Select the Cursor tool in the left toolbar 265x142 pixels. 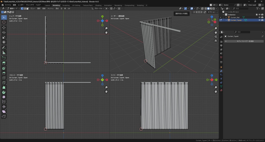tap(4, 22)
